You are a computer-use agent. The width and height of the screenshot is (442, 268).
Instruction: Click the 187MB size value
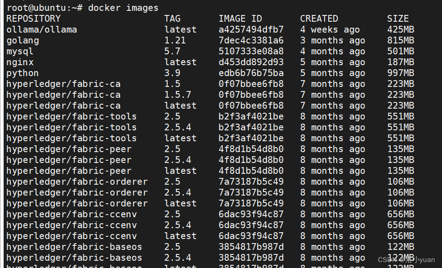(401, 62)
